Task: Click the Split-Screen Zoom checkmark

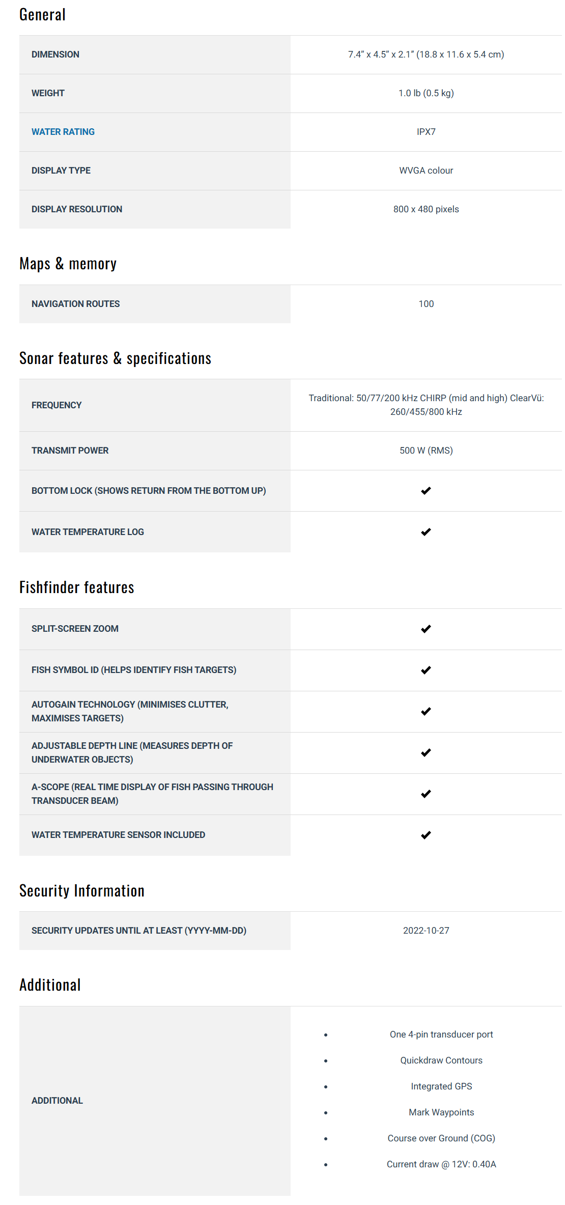Action: (426, 629)
